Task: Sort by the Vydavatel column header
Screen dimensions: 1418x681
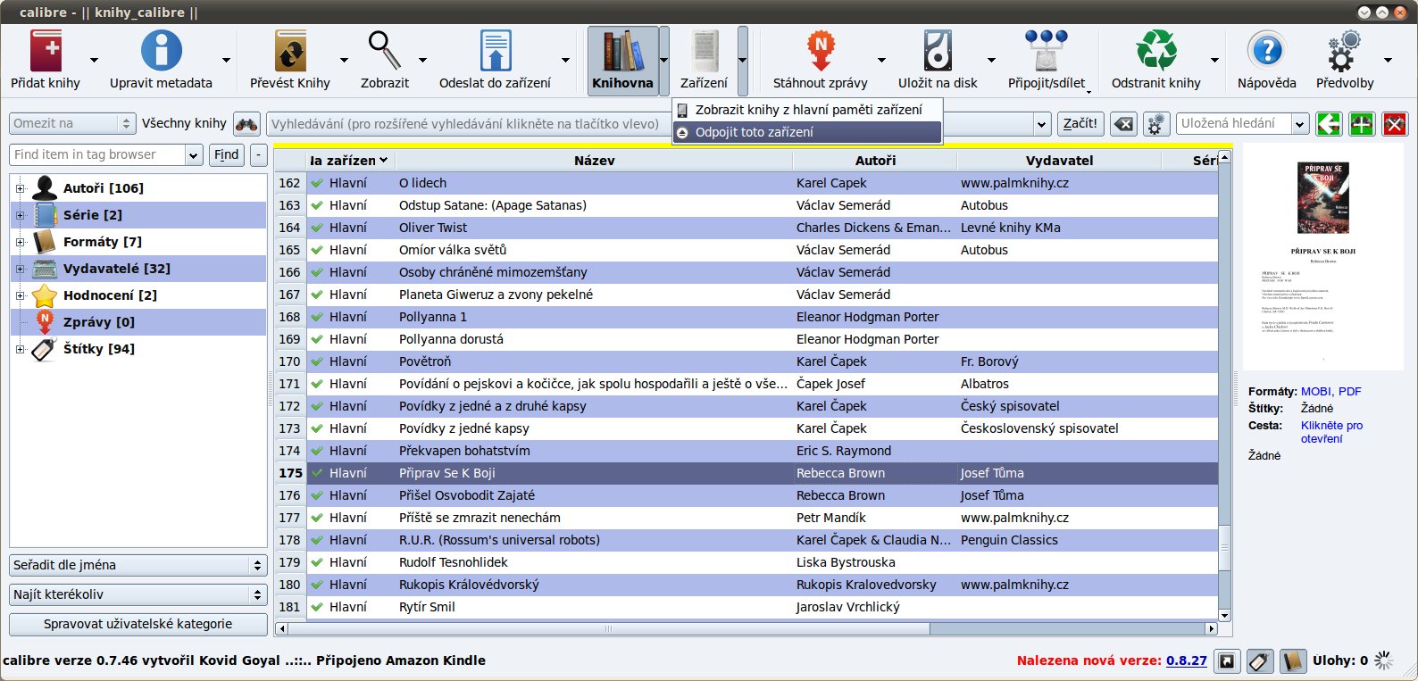Action: [1059, 161]
